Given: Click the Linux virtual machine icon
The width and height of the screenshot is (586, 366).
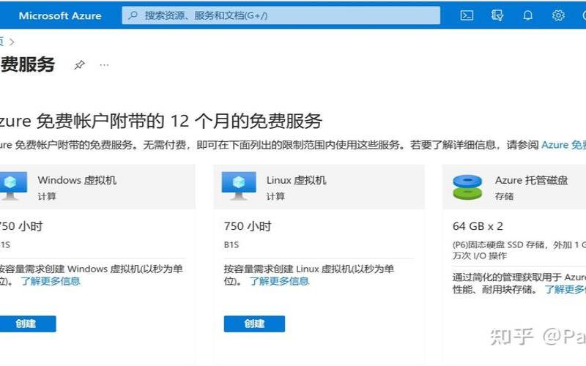Looking at the screenshot, I should coord(239,186).
